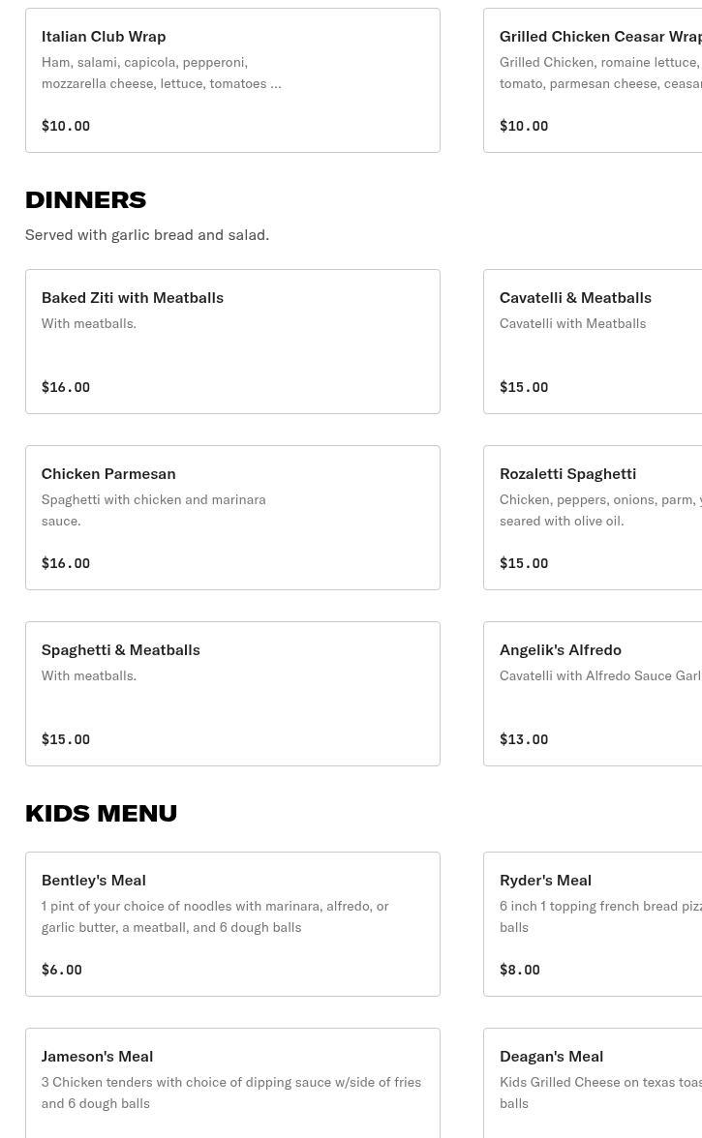Open the Rozaletti Spaghetti item
The image size is (702, 1138).
tap(593, 518)
